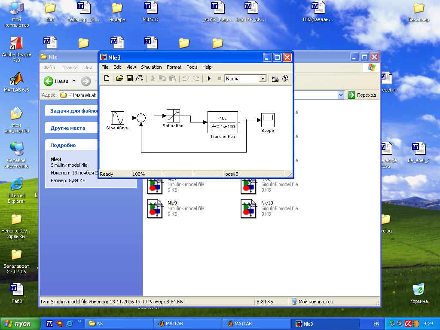The width and height of the screenshot is (440, 330).
Task: Select the Scope block
Action: click(268, 120)
